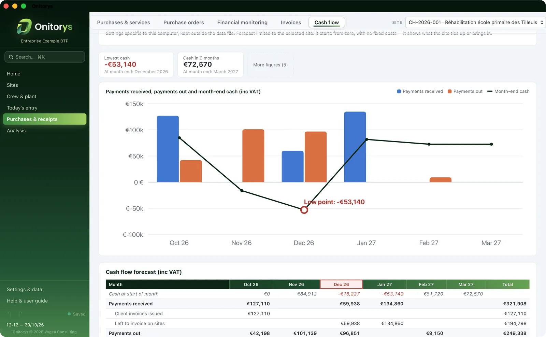Image resolution: width=546 pixels, height=337 pixels.
Task: Open the SITE selector dropdown
Action: pyautogui.click(x=475, y=23)
